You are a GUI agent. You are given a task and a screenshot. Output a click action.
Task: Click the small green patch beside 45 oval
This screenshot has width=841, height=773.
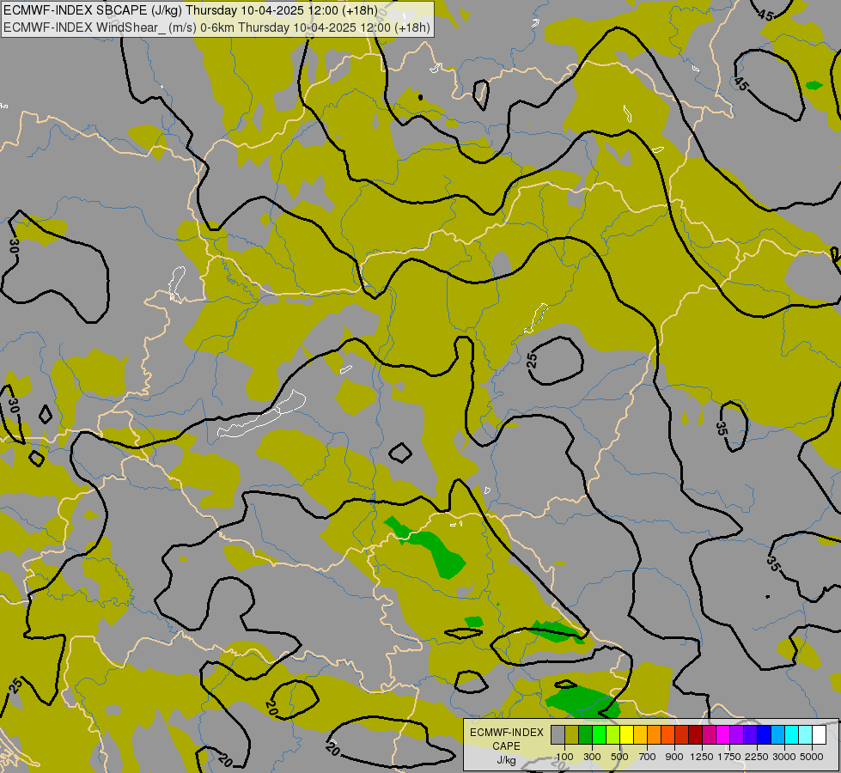814,85
